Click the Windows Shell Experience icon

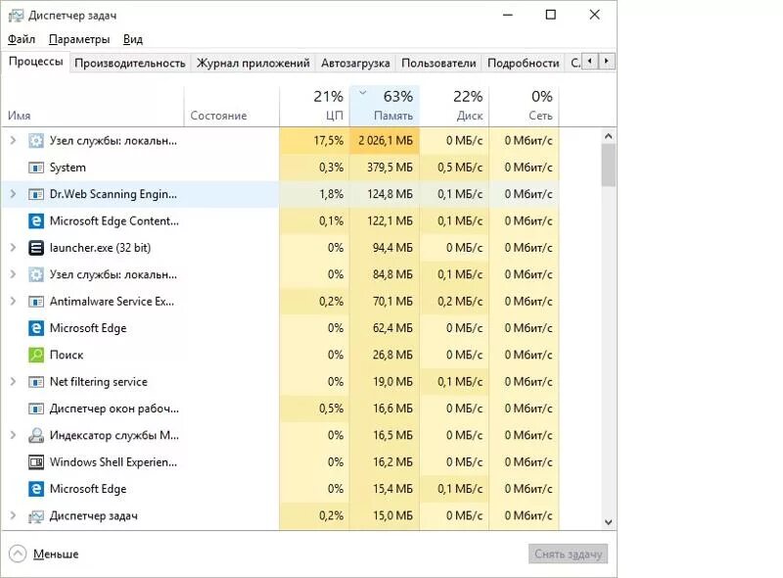tap(36, 462)
